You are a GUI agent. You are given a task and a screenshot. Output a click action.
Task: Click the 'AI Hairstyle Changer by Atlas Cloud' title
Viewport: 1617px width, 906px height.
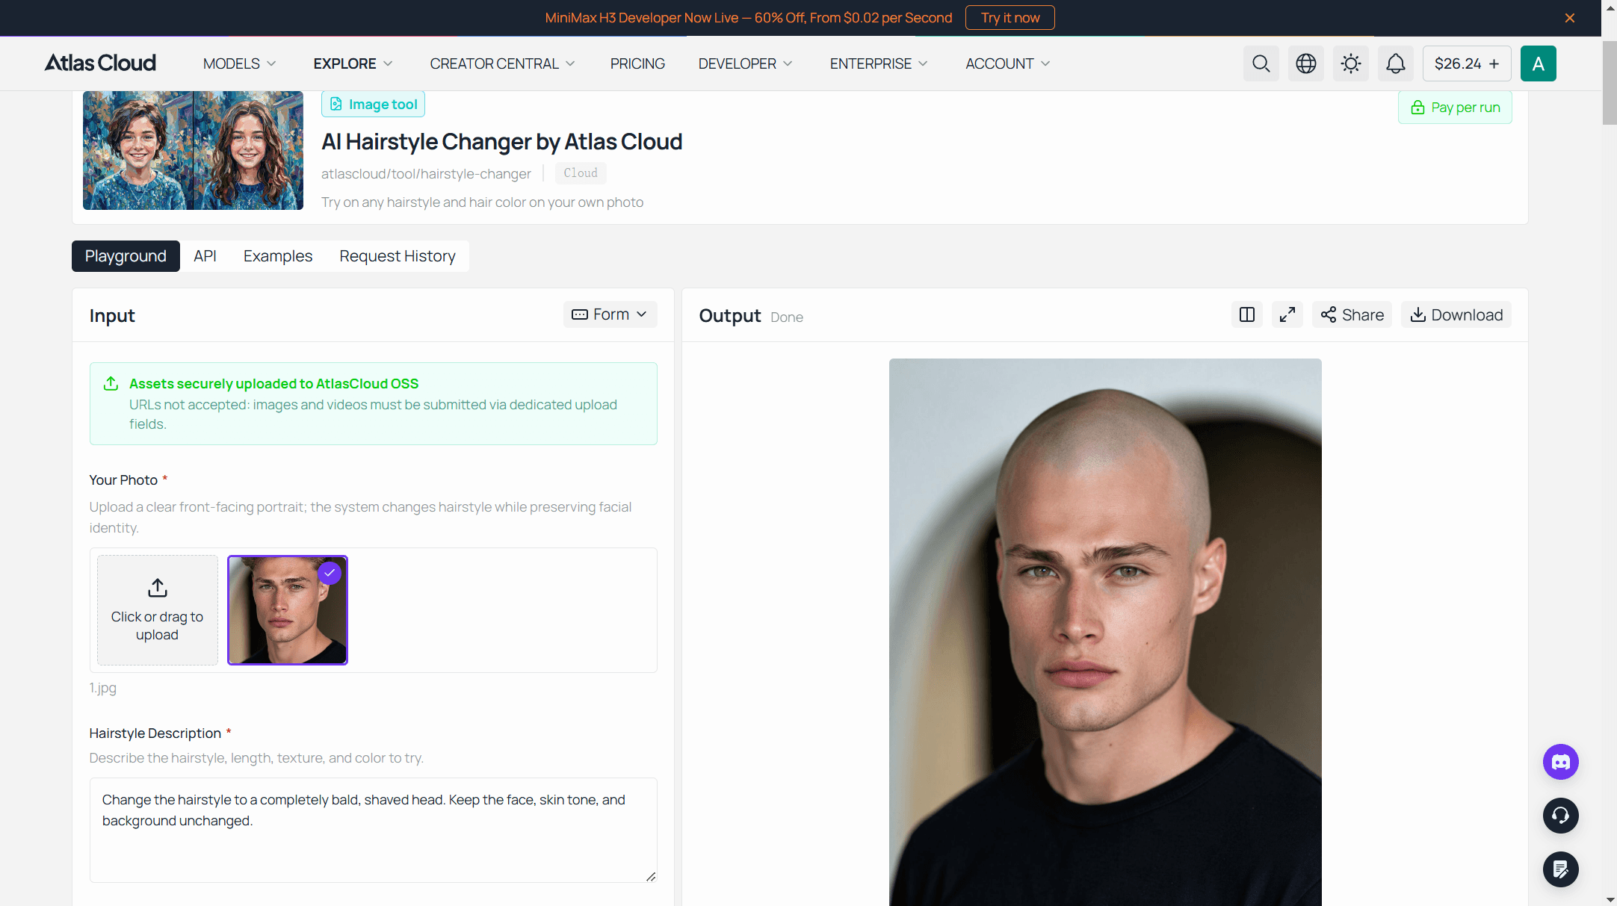click(x=501, y=141)
